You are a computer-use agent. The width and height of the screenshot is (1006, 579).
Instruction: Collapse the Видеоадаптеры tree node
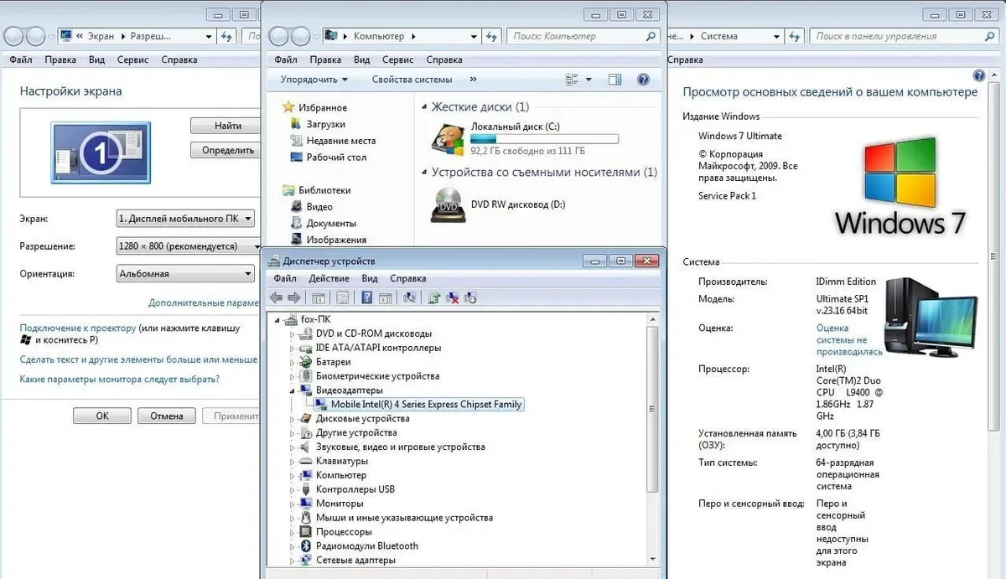tap(293, 390)
